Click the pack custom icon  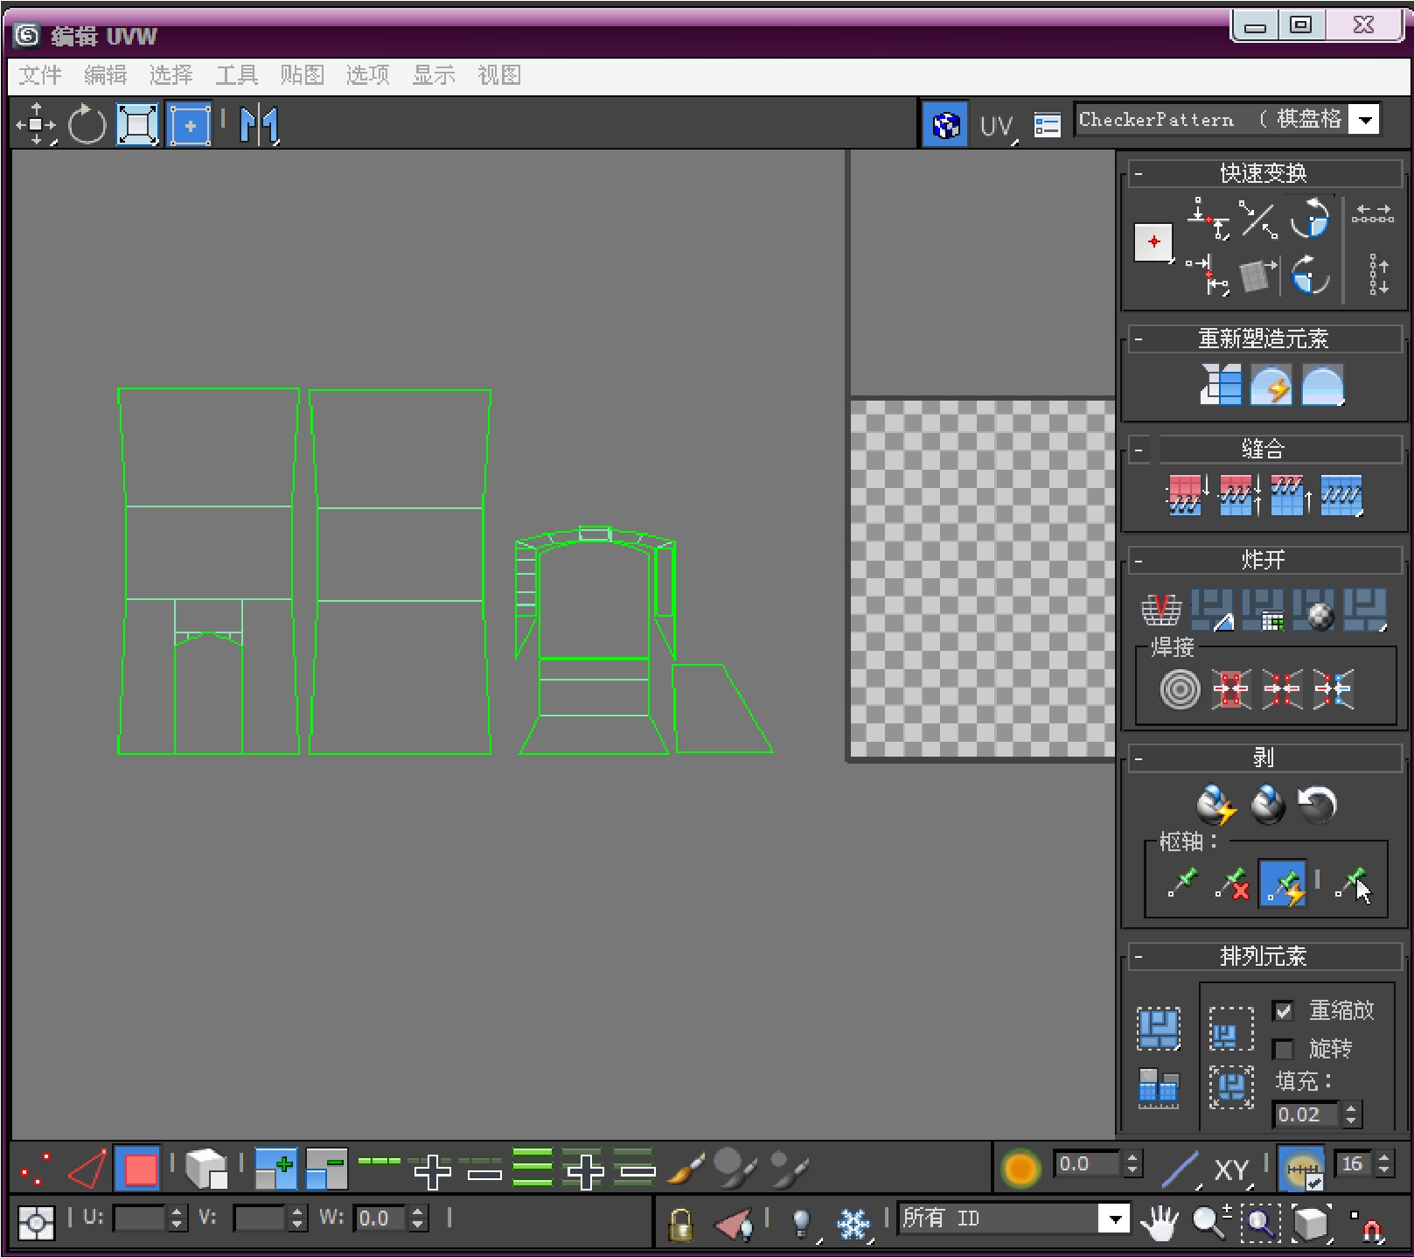click(1159, 1029)
